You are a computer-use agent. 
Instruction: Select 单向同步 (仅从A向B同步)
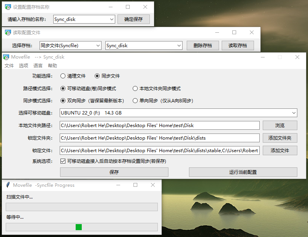[135, 100]
